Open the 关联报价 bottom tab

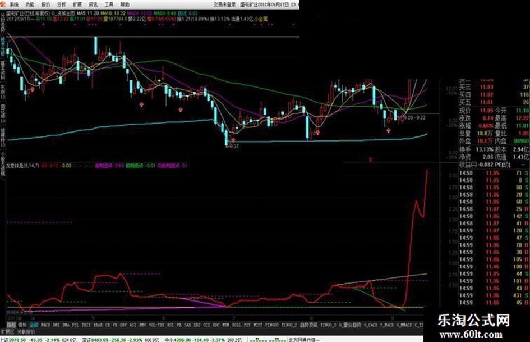(x=26, y=332)
